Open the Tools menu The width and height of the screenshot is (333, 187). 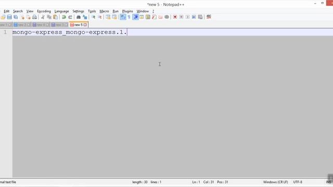pos(92,11)
